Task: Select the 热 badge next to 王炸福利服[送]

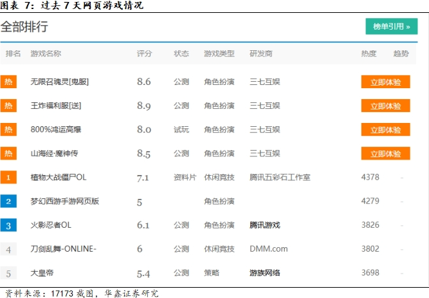Action: click(x=8, y=106)
